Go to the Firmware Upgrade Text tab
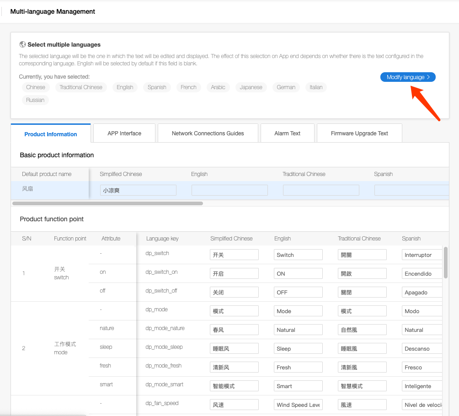 tap(359, 133)
